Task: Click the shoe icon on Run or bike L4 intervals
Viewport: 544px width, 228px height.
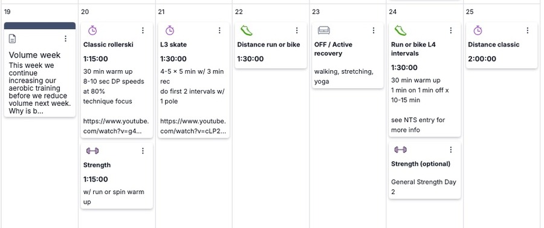Action: (400, 30)
